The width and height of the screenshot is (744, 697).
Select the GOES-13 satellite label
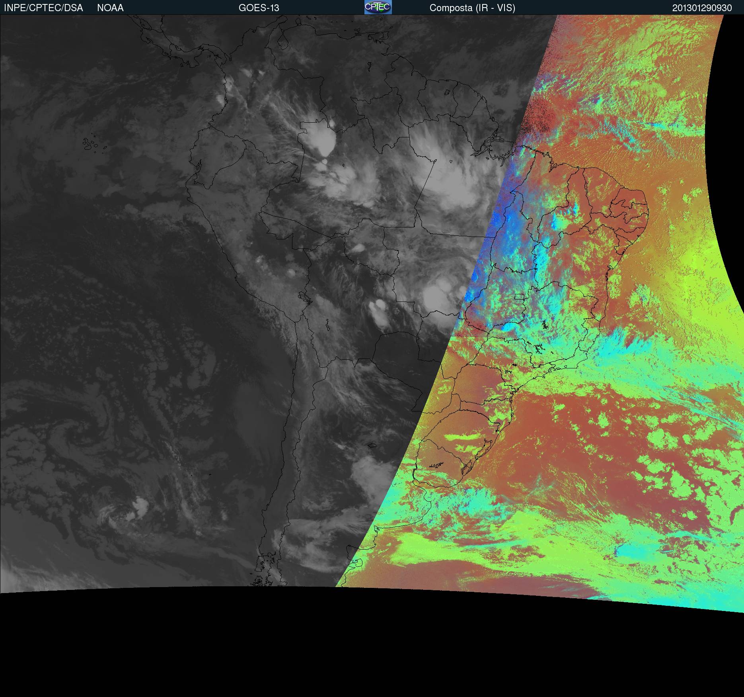tap(259, 8)
